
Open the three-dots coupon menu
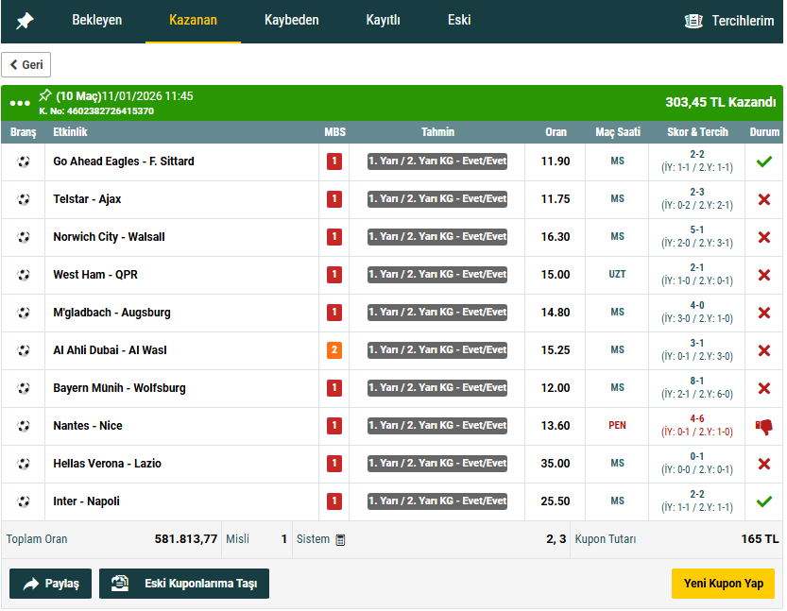tap(20, 103)
